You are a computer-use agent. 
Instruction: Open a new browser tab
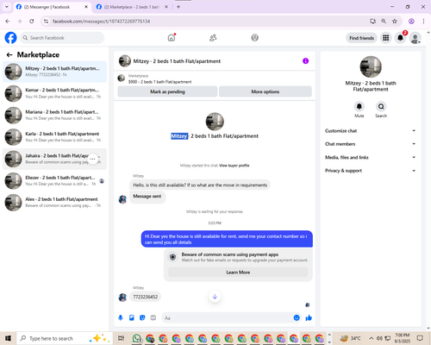point(178,7)
